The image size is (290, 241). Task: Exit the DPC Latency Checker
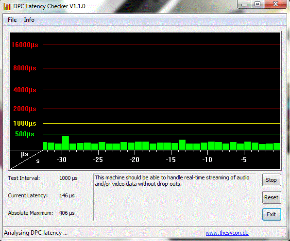272,214
